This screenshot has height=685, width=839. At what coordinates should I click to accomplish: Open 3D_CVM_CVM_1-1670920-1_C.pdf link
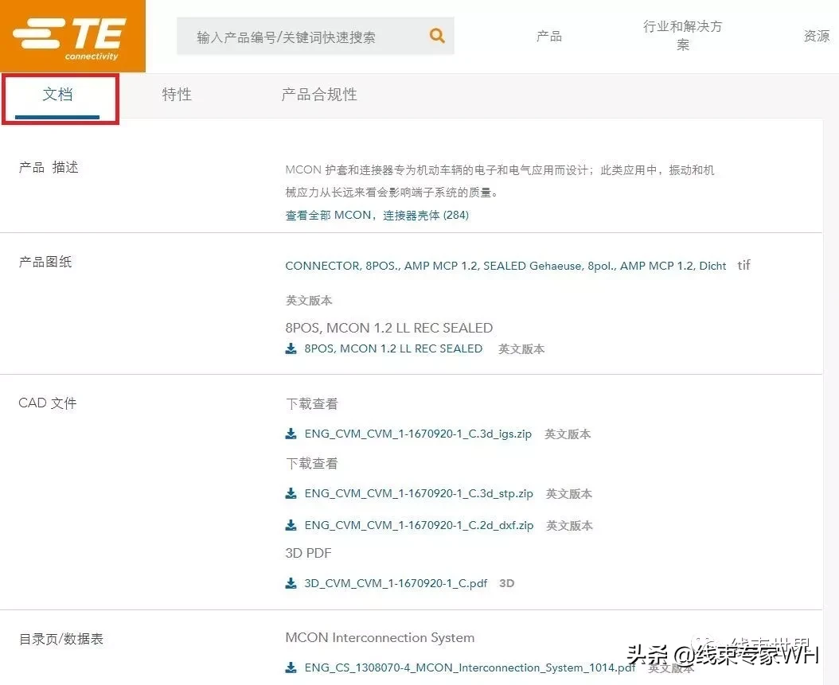396,583
